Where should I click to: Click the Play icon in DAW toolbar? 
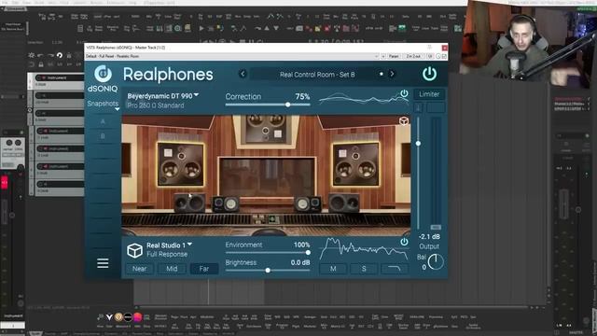tap(201, 28)
